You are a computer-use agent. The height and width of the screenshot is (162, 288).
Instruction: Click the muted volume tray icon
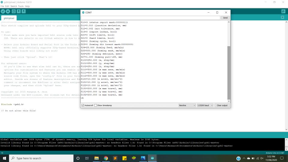(x=262, y=158)
